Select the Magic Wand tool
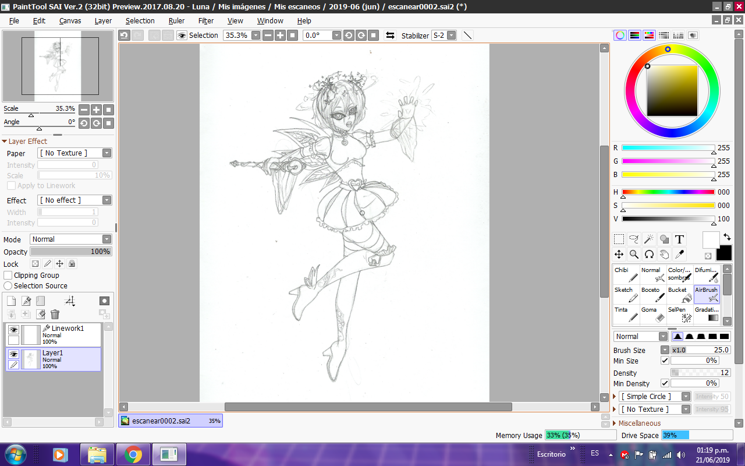 pyautogui.click(x=649, y=239)
